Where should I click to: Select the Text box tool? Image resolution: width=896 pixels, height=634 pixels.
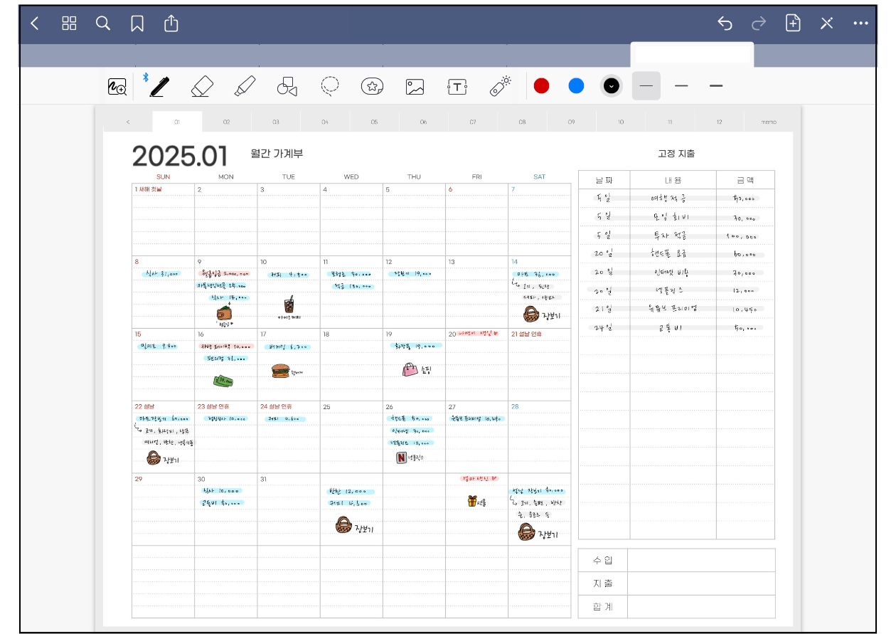[457, 87]
